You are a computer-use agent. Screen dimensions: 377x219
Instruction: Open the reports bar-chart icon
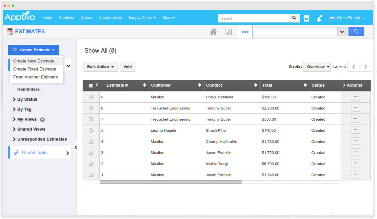click(x=229, y=31)
